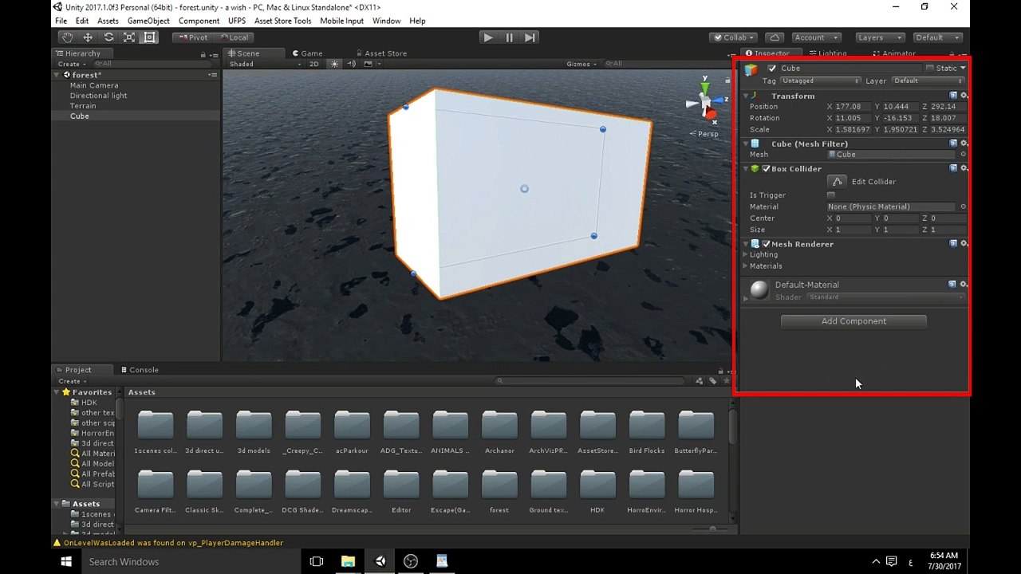Viewport: 1021px width, 574px height.
Task: Select the Rotate tool
Action: point(108,37)
